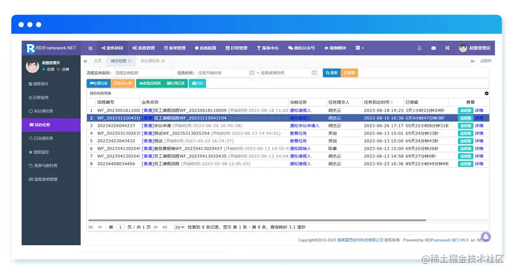Screen dimensions: 513x273
Task: Open the mail envelope icon
Action: tap(434, 48)
